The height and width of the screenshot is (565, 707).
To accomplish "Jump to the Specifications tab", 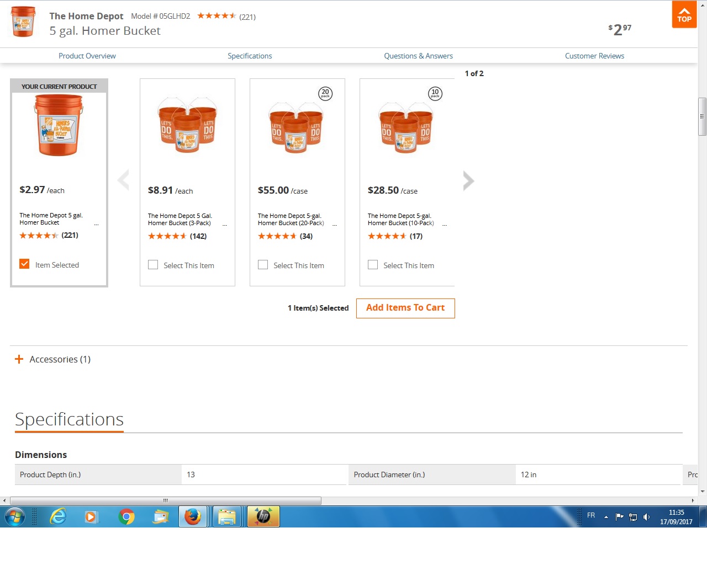I will (250, 56).
